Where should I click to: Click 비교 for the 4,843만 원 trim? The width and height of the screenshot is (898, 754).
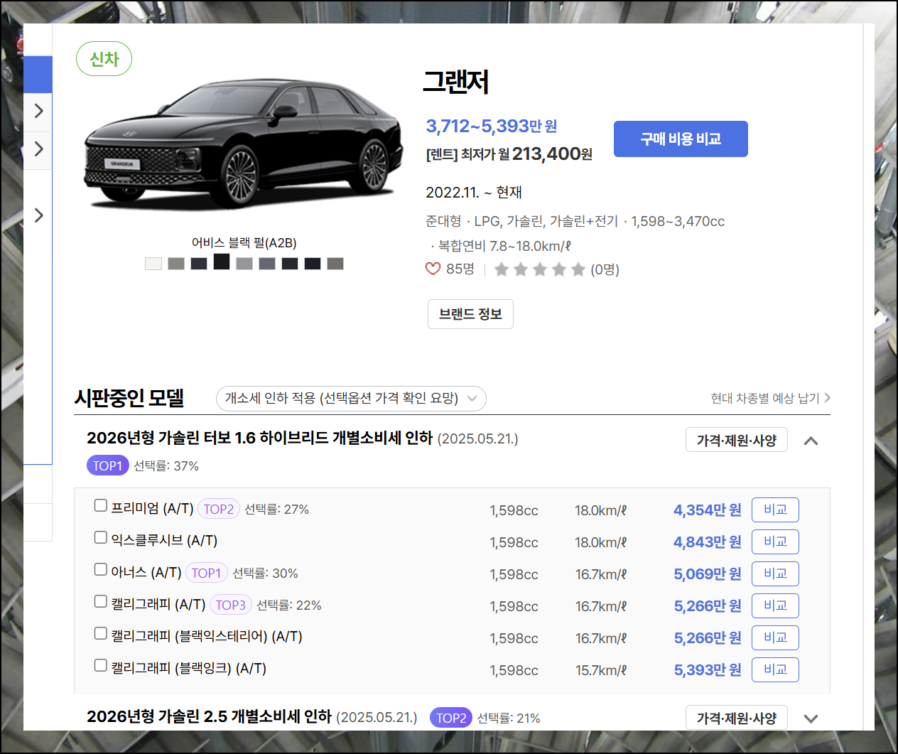point(775,542)
